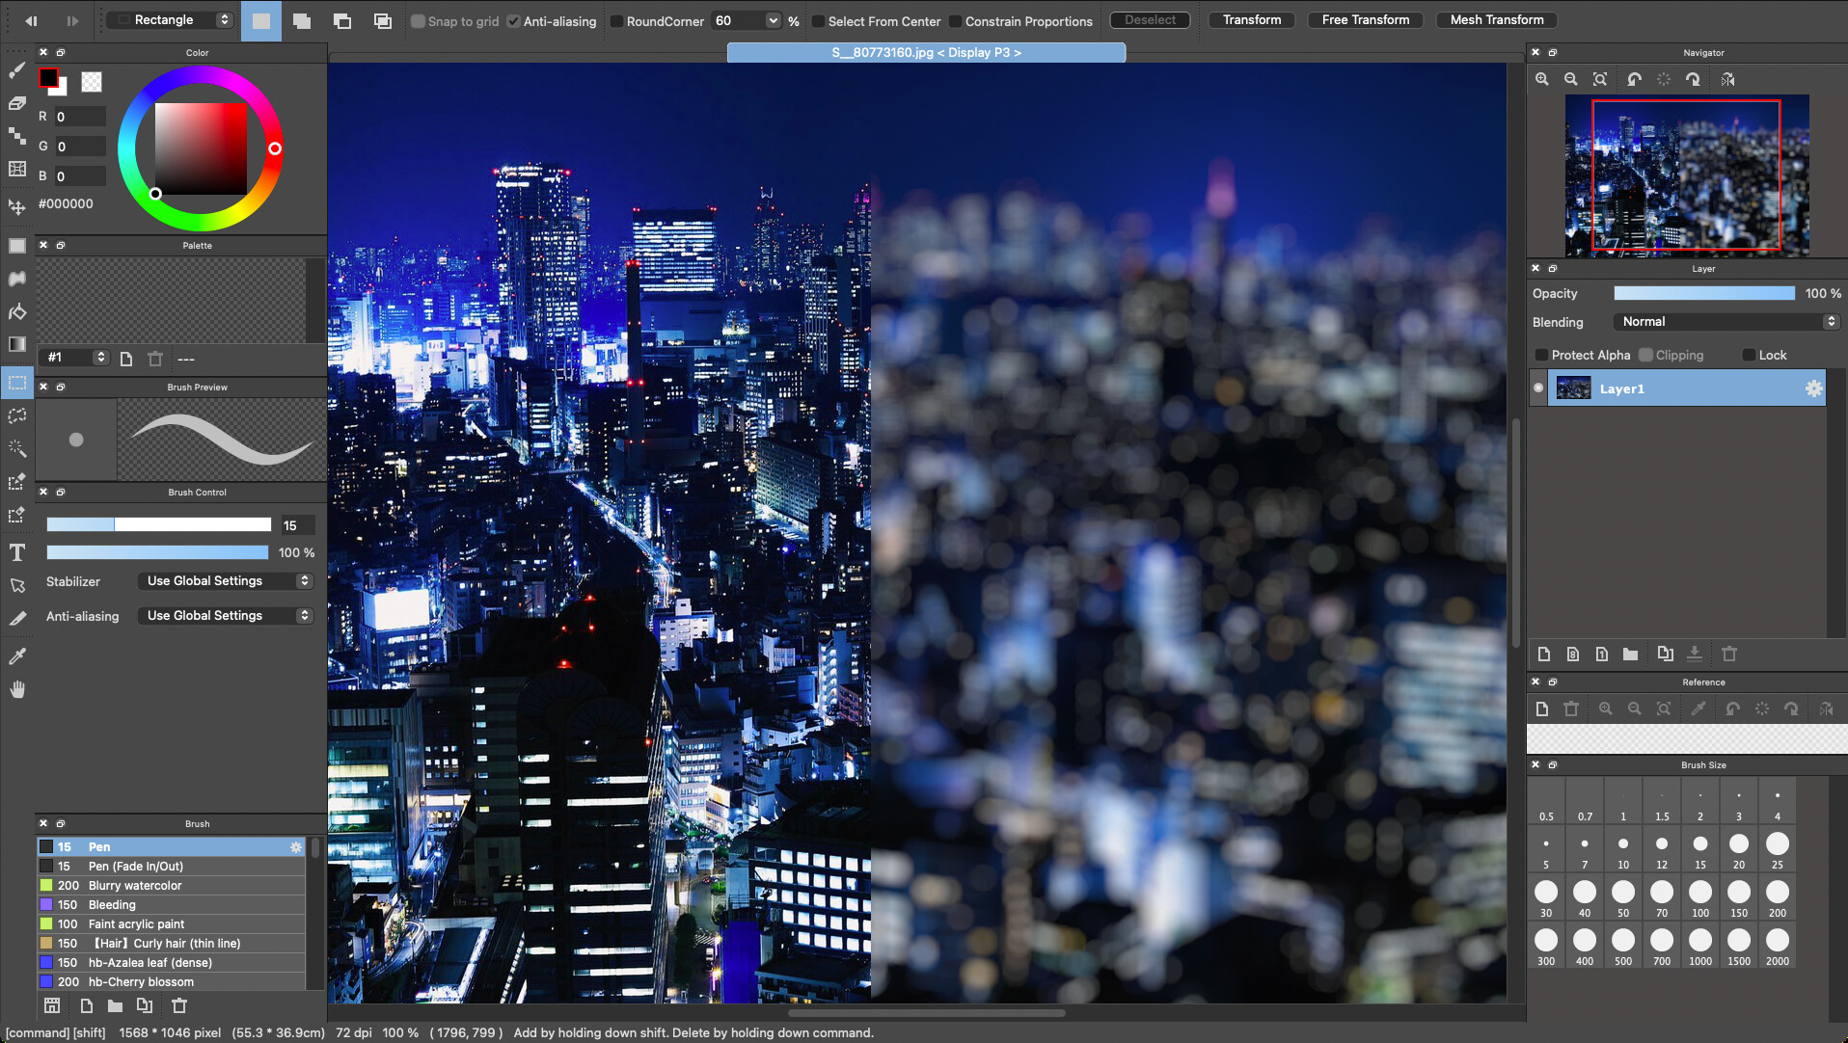Enable Snap to grid

419,21
